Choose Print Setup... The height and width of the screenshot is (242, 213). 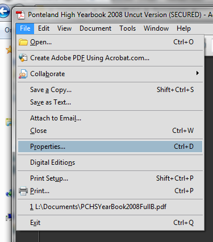(110, 178)
